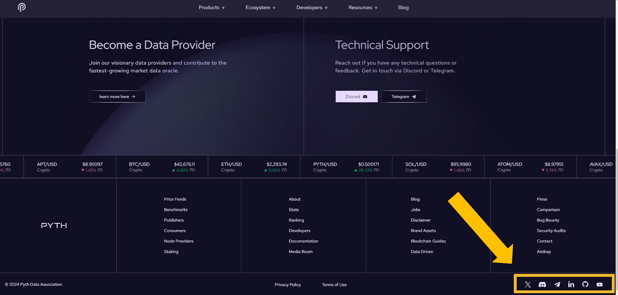Select the SOL/USD ticker entry
The width and height of the screenshot is (618, 295).
pyautogui.click(x=438, y=167)
